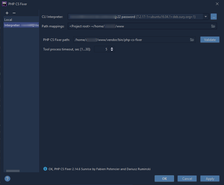Open CLI interpreters dialog via ellipsis button

(214, 17)
